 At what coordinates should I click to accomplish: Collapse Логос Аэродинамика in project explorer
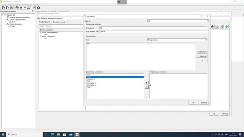[5, 19]
